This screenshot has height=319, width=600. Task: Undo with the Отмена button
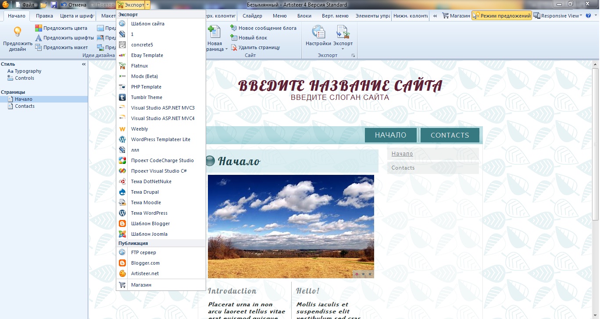pyautogui.click(x=73, y=5)
